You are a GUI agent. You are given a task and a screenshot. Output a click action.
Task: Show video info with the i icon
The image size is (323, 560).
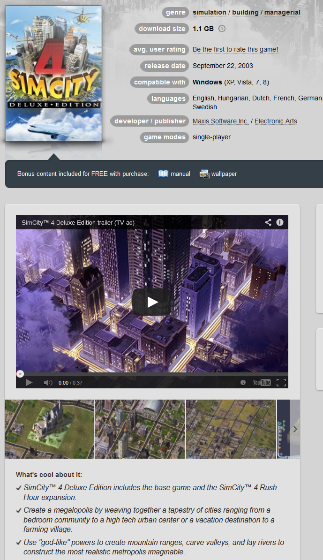pyautogui.click(x=280, y=222)
